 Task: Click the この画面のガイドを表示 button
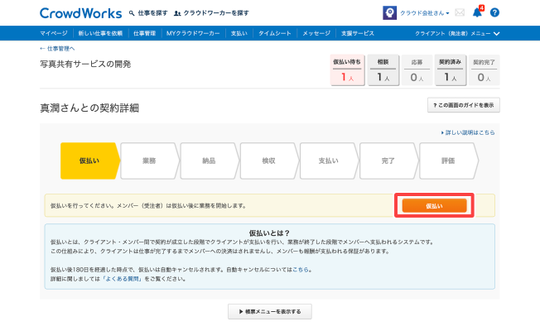point(463,105)
